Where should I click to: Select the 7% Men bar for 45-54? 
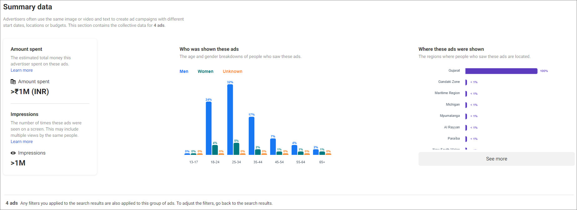(x=273, y=146)
